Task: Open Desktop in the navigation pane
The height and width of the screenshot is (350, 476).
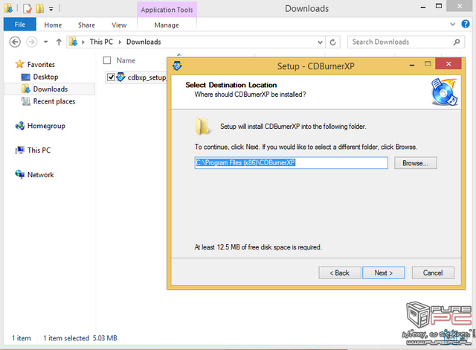Action: (45, 77)
